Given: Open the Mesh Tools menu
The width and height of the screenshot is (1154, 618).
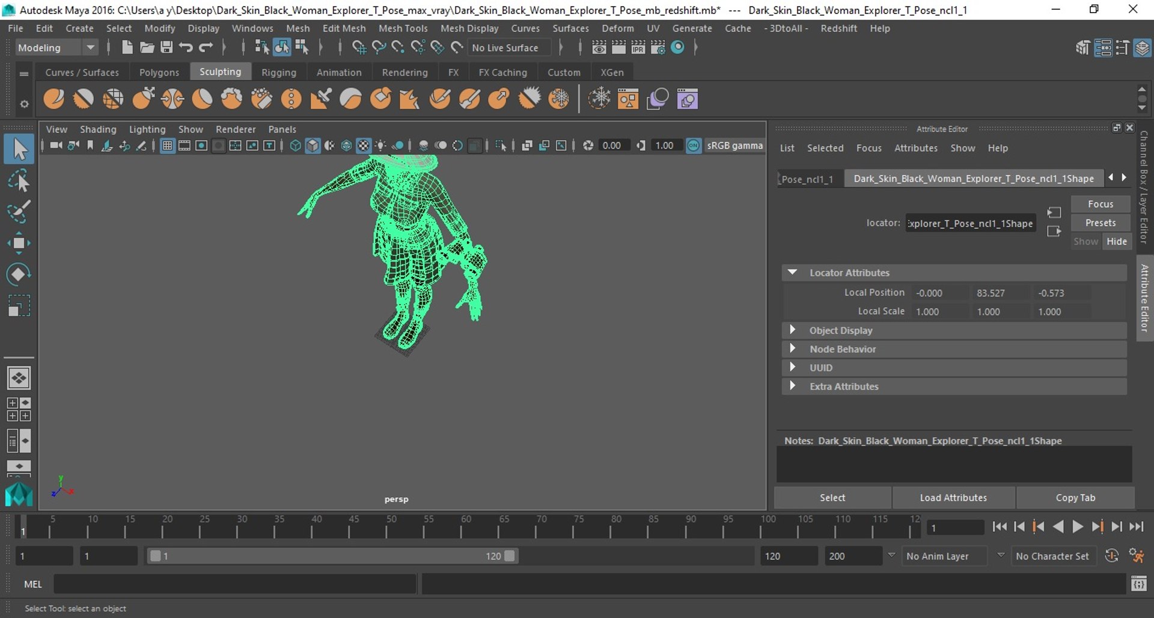Looking at the screenshot, I should (403, 28).
